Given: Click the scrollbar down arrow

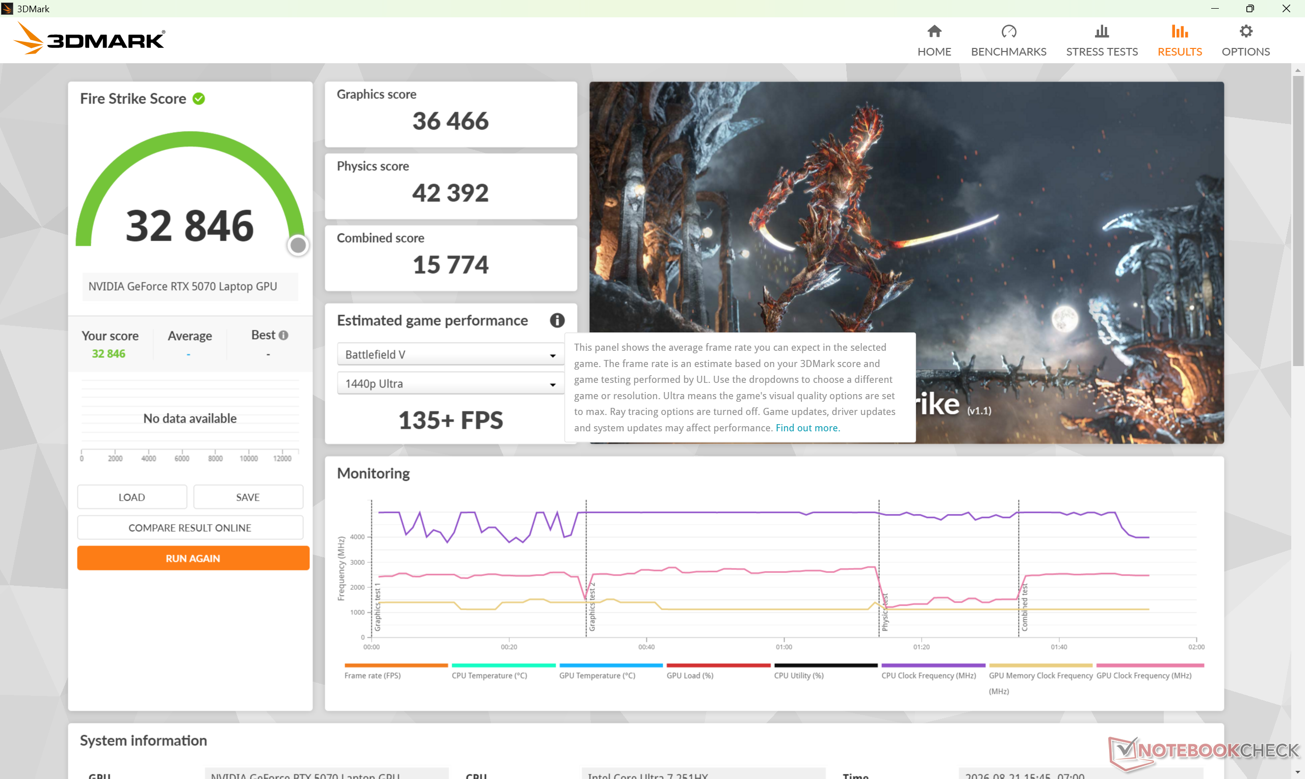Looking at the screenshot, I should tap(1298, 773).
